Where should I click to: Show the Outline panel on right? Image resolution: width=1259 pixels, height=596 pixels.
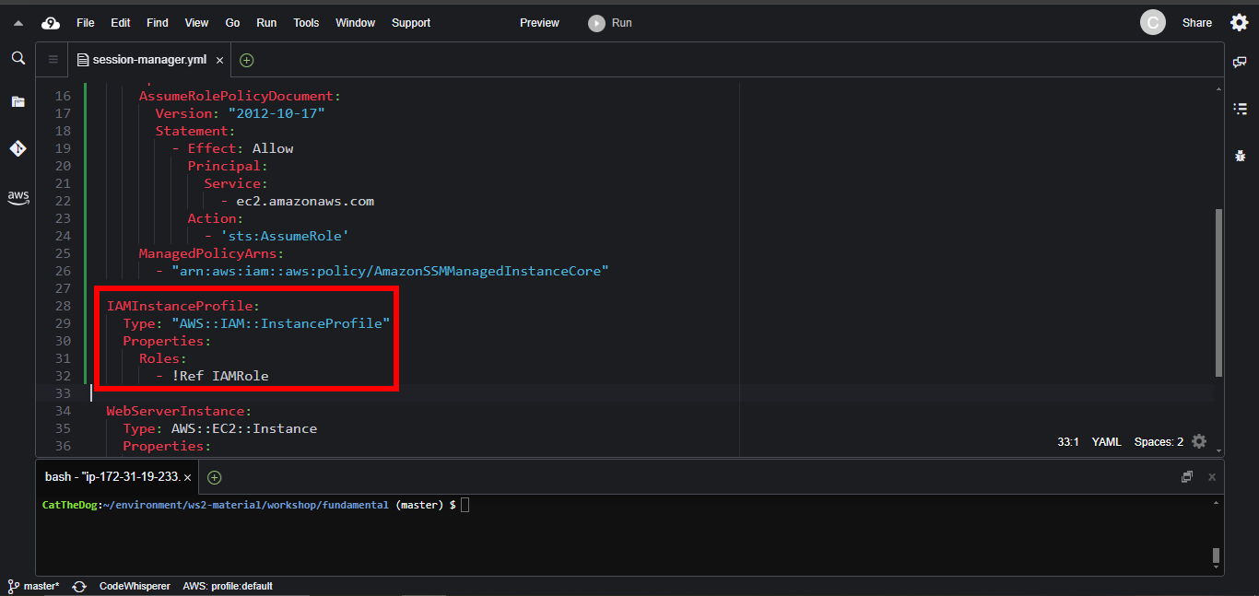point(1240,109)
